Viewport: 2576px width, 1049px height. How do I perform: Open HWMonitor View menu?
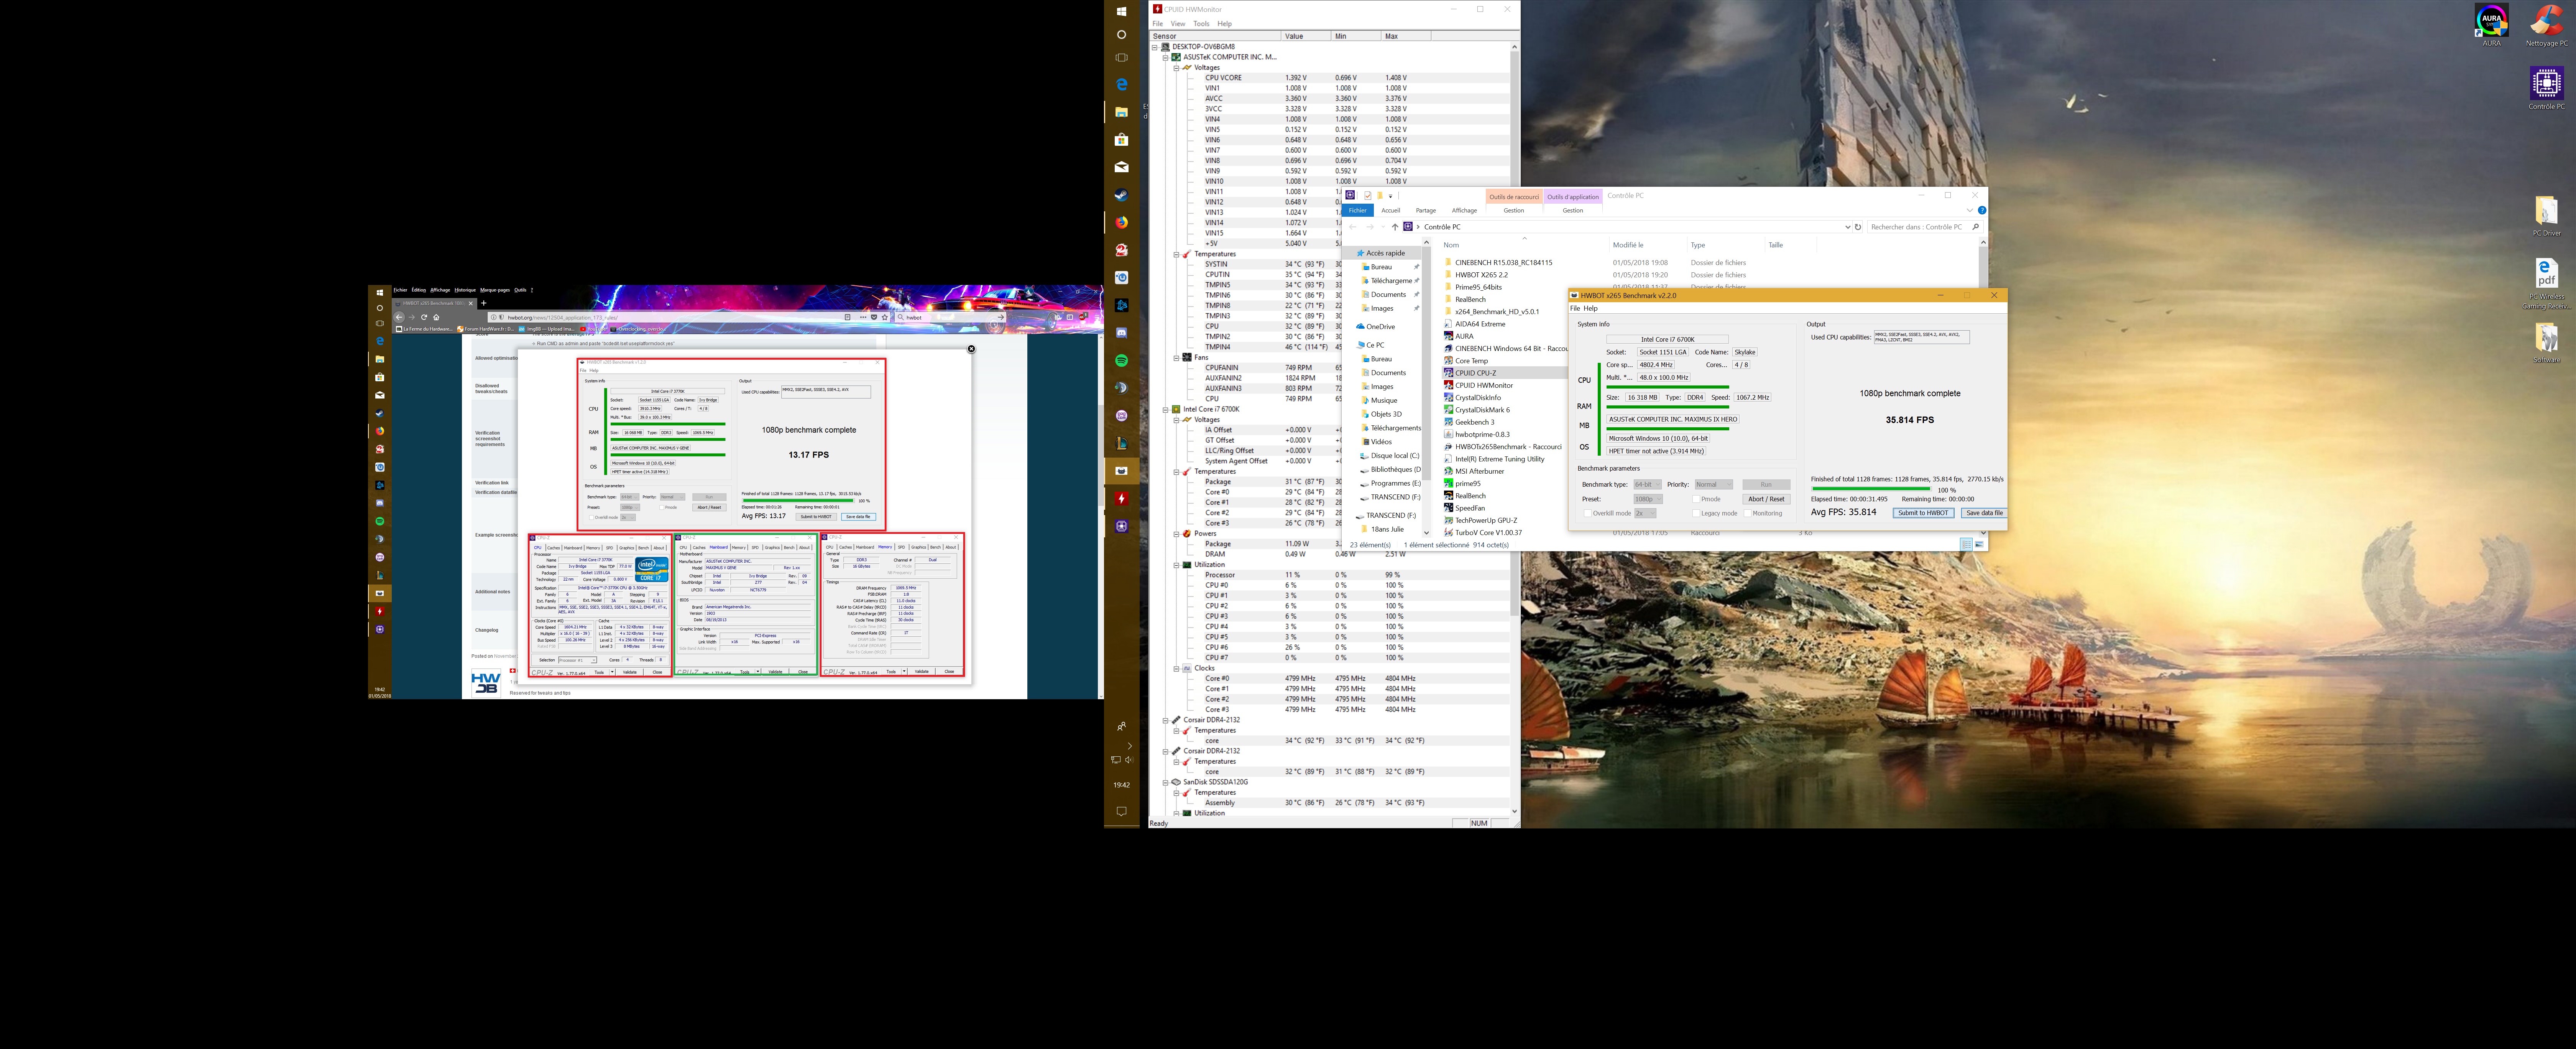pos(1178,24)
